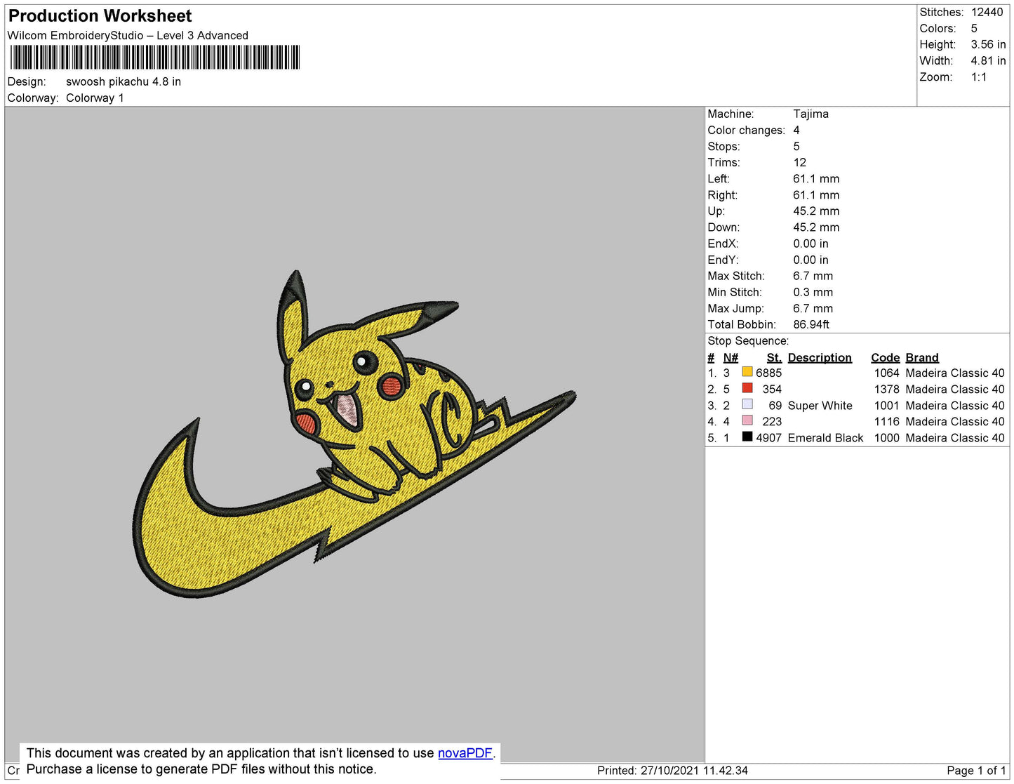Click the novaPDF hyperlink in the notice
The width and height of the screenshot is (1014, 784).
pyautogui.click(x=465, y=753)
